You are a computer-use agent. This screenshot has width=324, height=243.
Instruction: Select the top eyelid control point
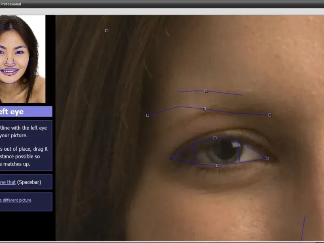coord(215,138)
